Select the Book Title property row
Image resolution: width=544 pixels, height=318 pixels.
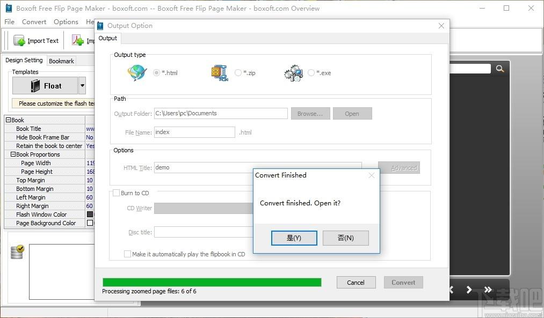[x=49, y=129]
